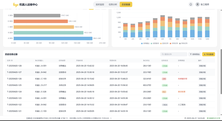Click the E 系列 gray bar
This screenshot has width=222, height=121.
point(37,15)
